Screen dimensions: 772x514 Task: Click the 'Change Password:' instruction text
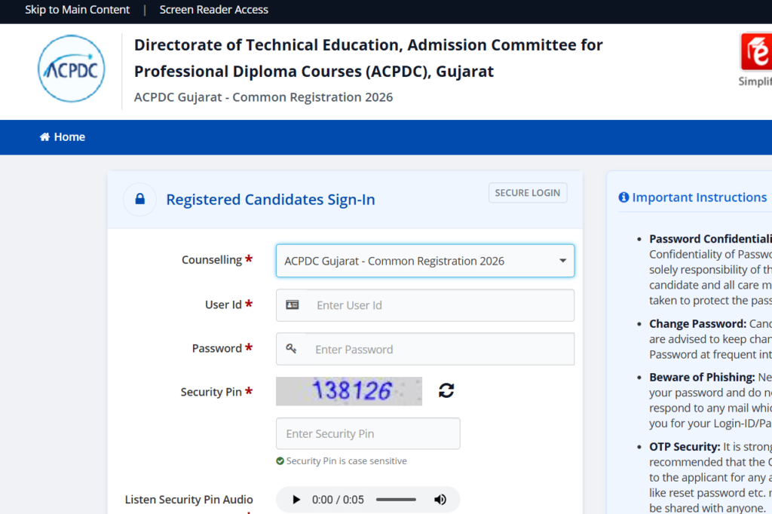pyautogui.click(x=697, y=323)
